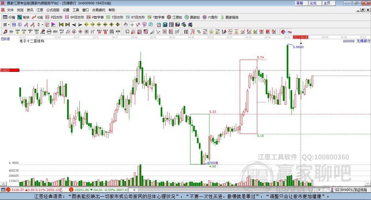Viewport: 371px width, 200px height.
Task: Open the 9P四方形 tool
Action: [75, 17]
